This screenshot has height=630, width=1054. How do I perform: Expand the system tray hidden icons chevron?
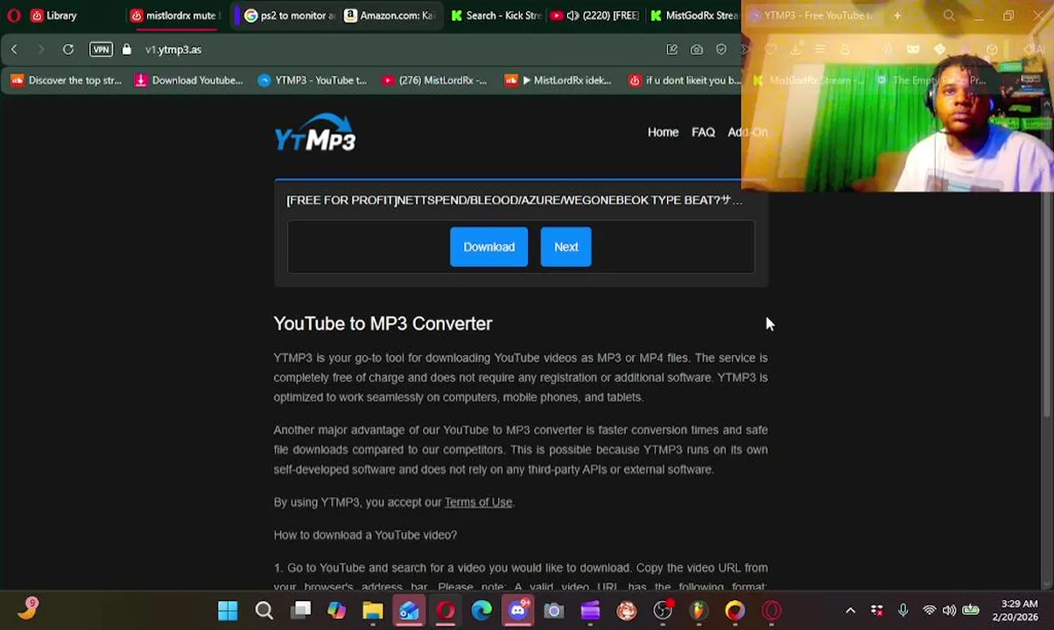850,611
